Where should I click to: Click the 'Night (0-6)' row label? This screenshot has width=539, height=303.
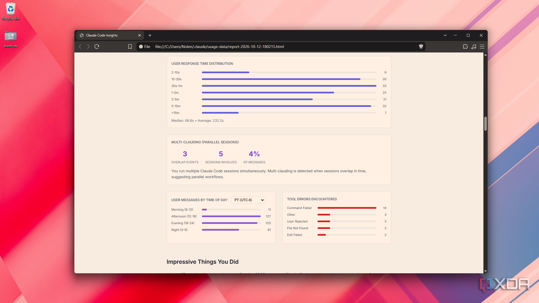[x=179, y=230]
